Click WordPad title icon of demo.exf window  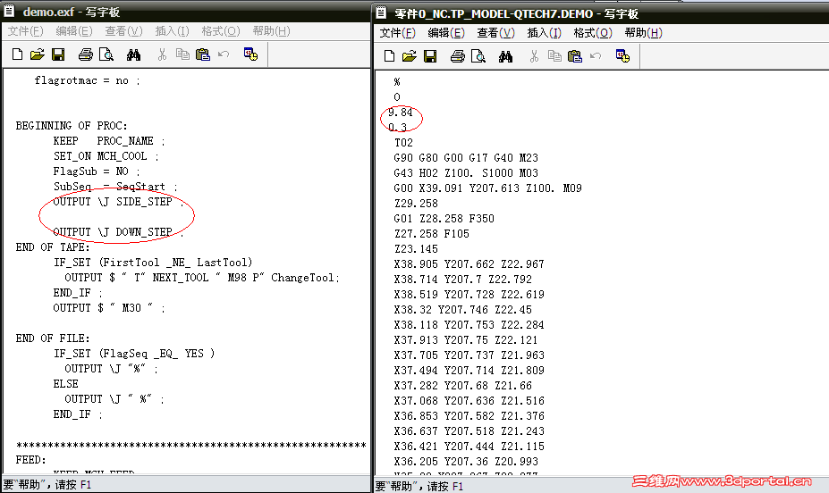pos(10,12)
